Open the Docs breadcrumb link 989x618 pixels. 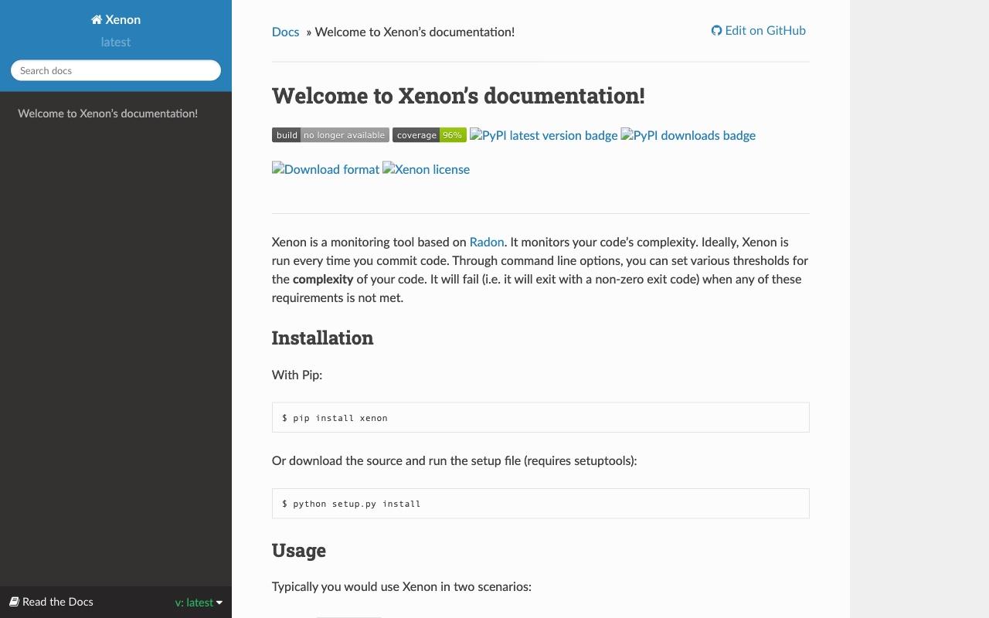pyautogui.click(x=285, y=32)
